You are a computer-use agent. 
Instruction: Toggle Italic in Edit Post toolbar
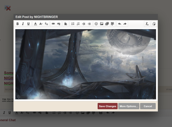point(23,24)
